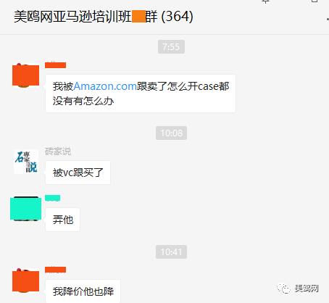Click the orange avatar beside the 7:55 message

[x=25, y=75]
